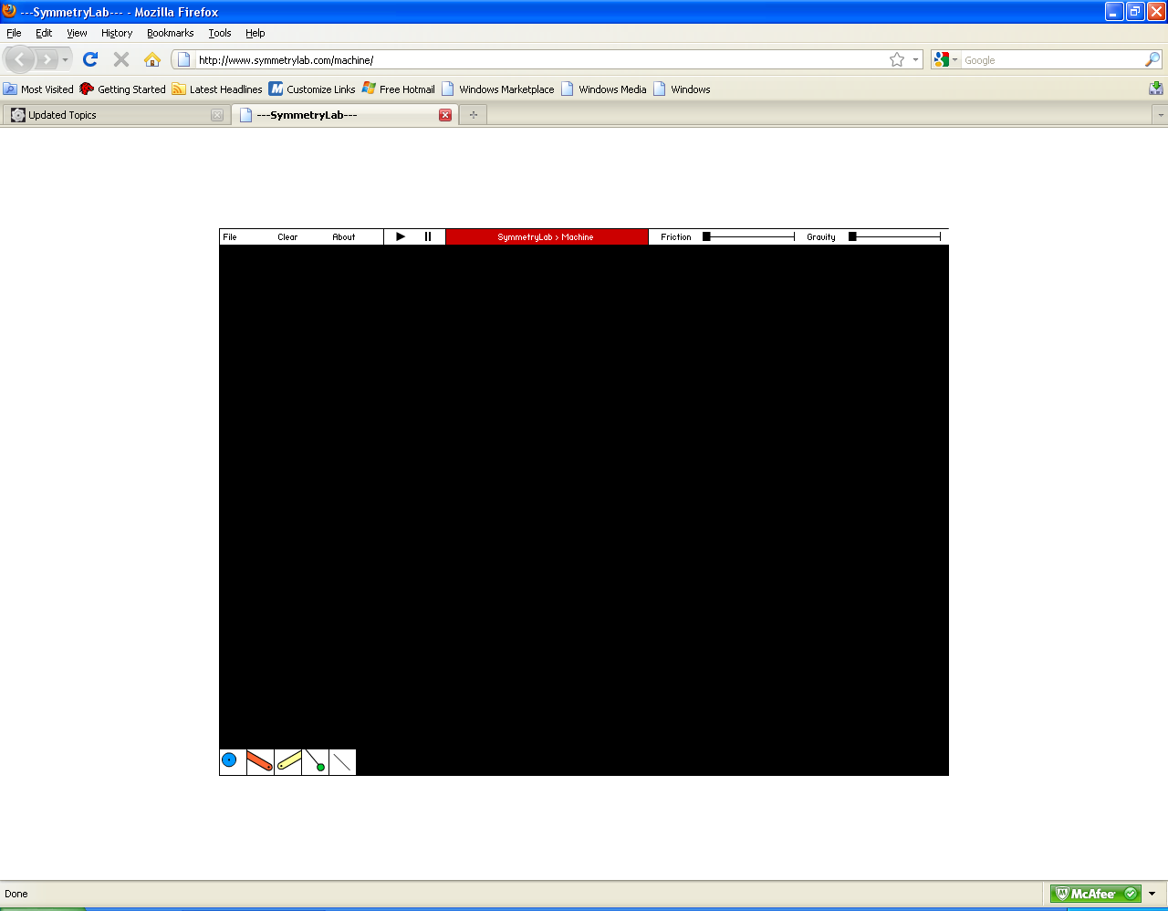This screenshot has height=911, width=1168.
Task: Select the yellow rod tool
Action: [287, 761]
